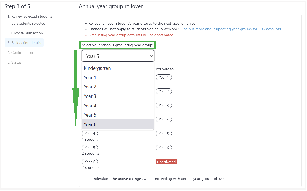Click the dropdown chevron arrow

point(151,56)
